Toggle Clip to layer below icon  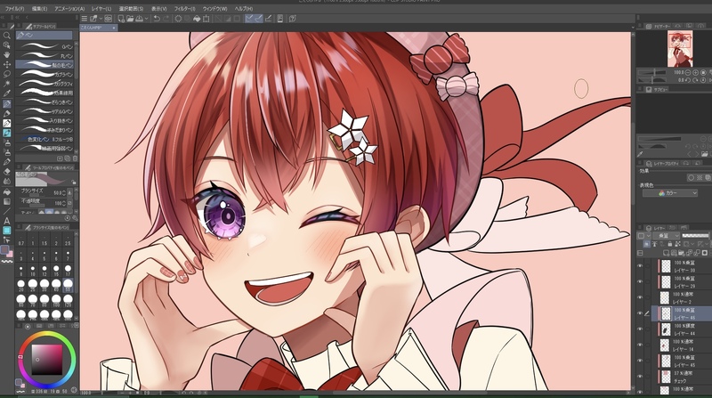pos(647,245)
